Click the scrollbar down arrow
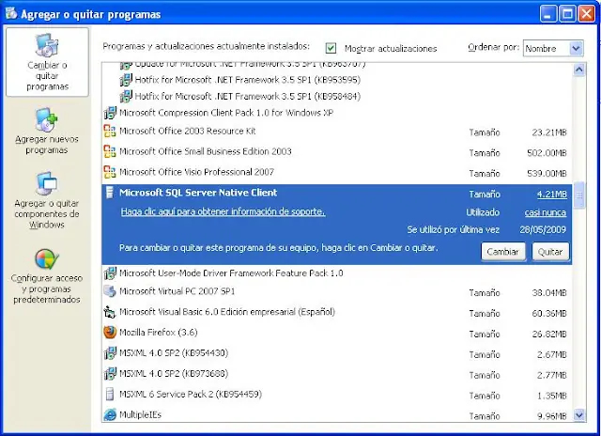Screen dimensions: 601x436 click(x=579, y=414)
